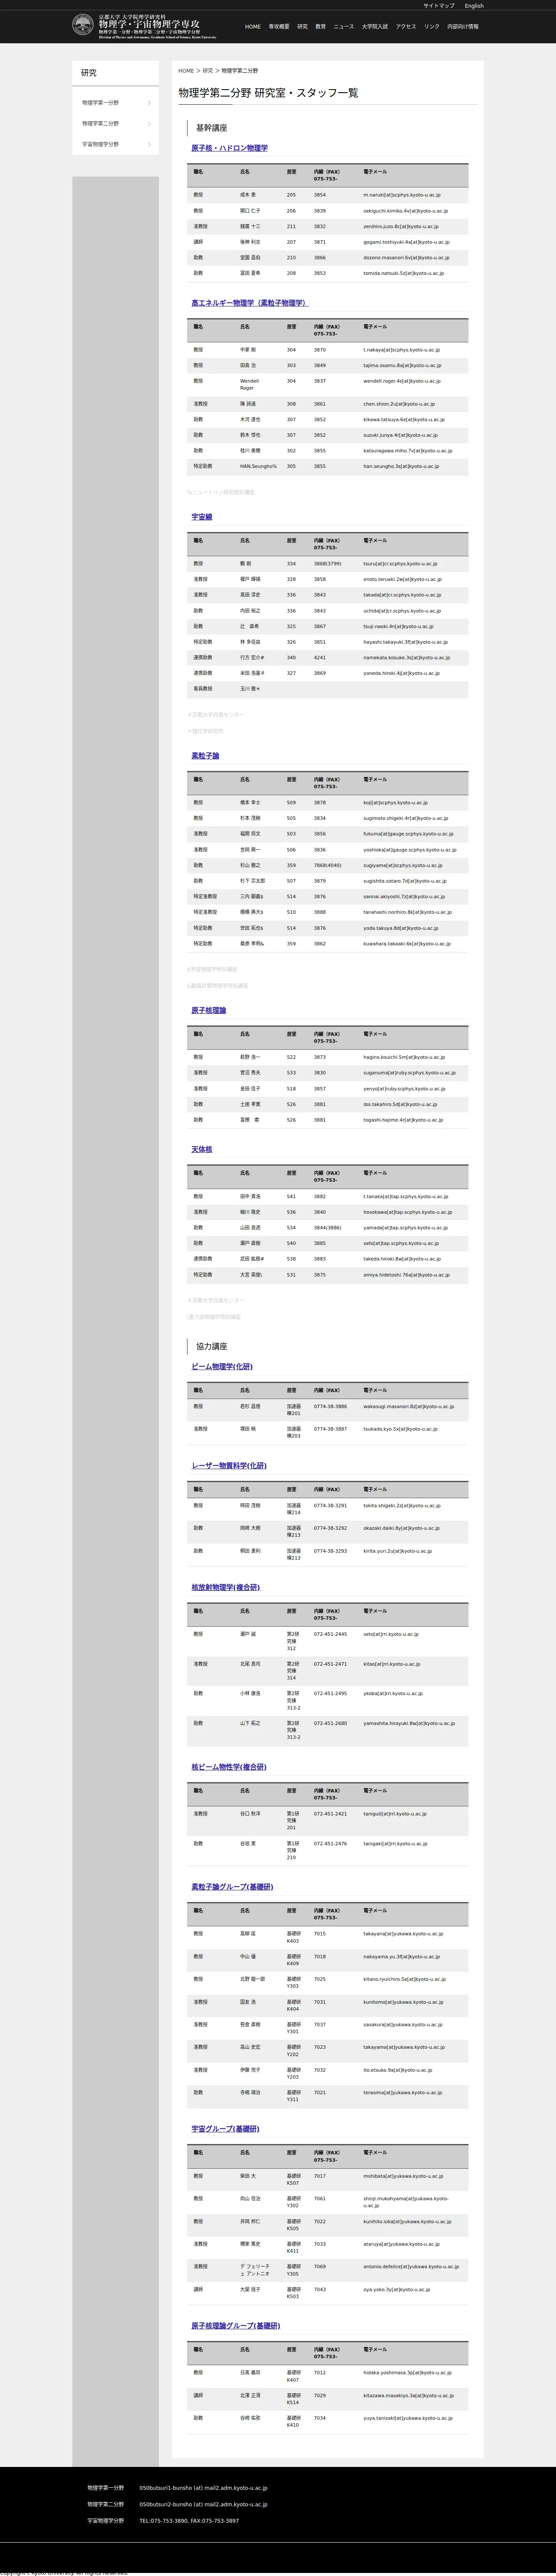Open 原子核・ハドロン物理学 lab link

(230, 148)
